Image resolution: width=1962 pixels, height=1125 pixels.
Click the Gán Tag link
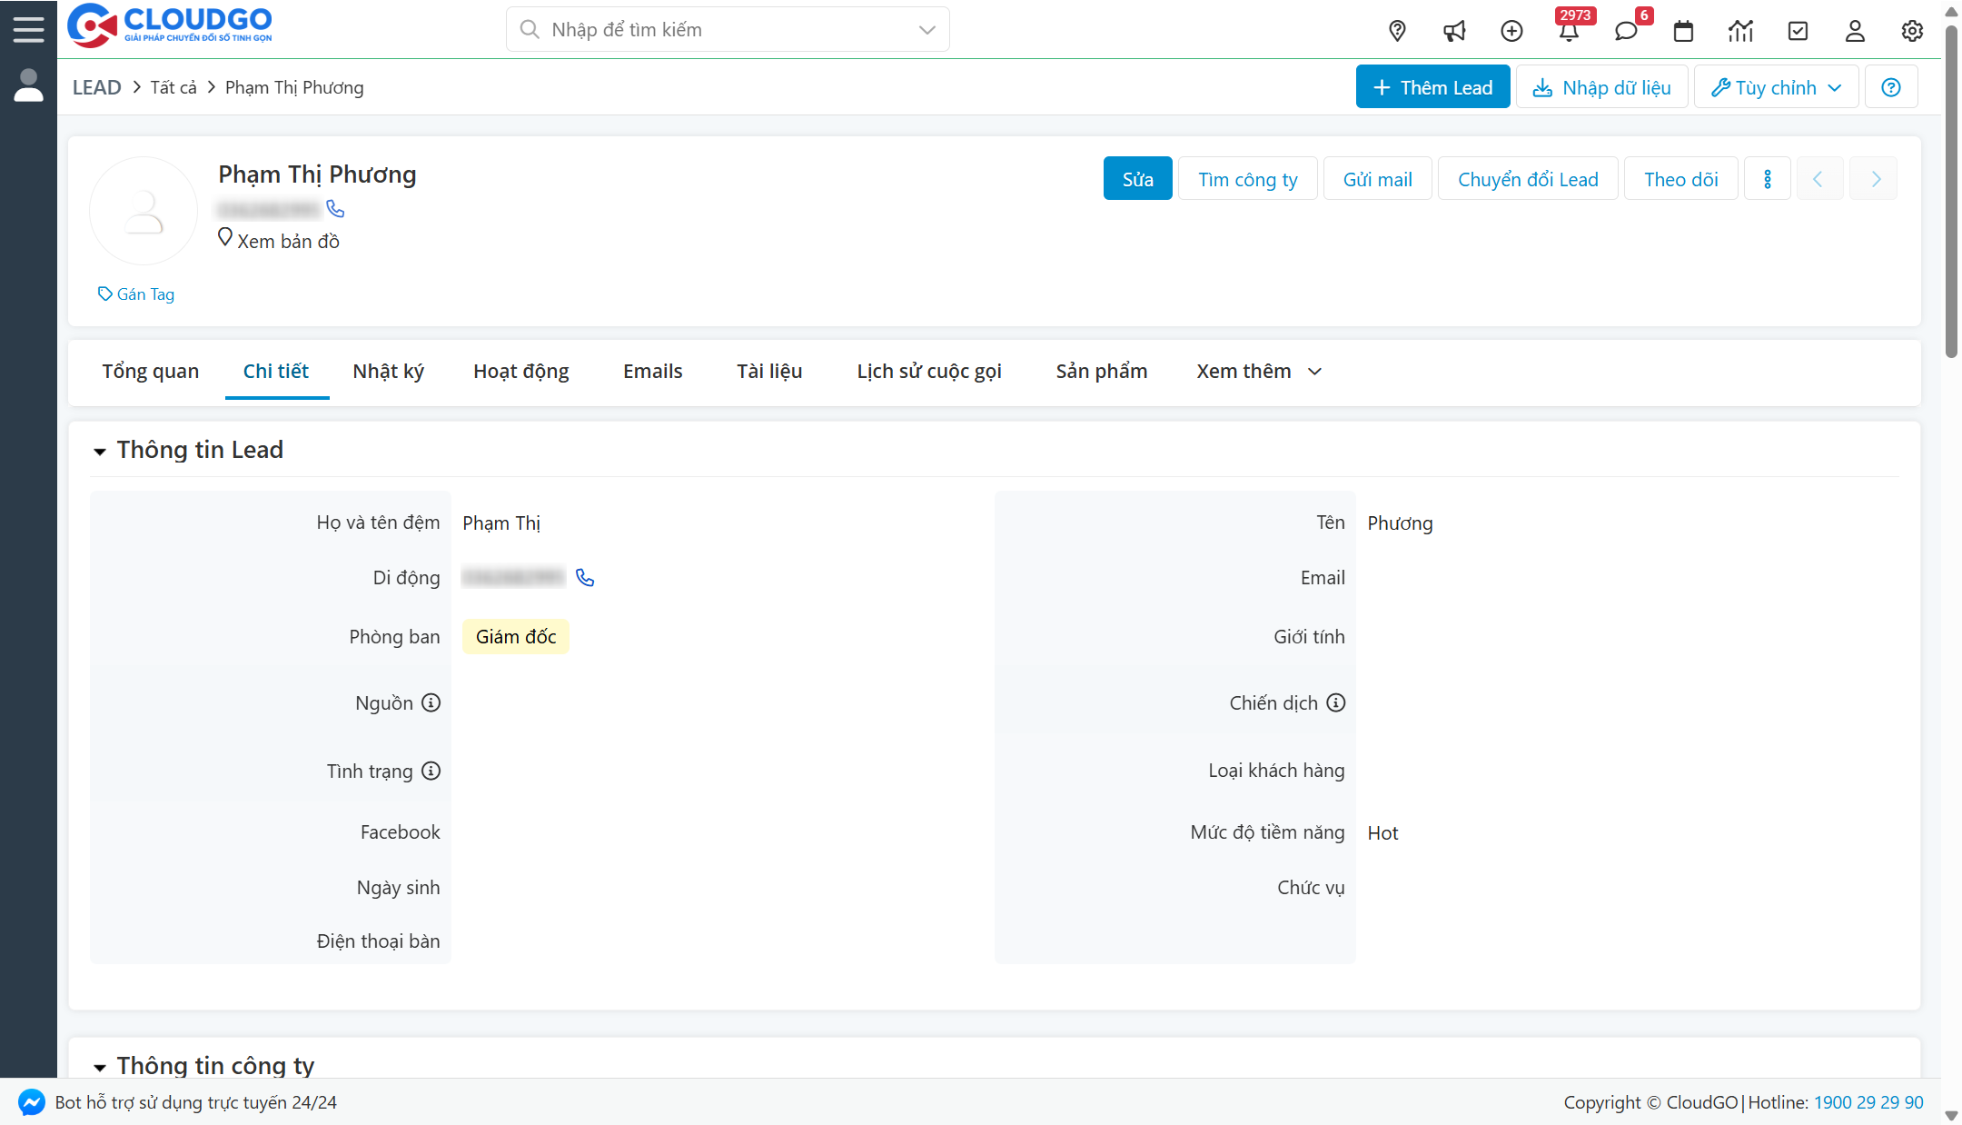click(136, 294)
